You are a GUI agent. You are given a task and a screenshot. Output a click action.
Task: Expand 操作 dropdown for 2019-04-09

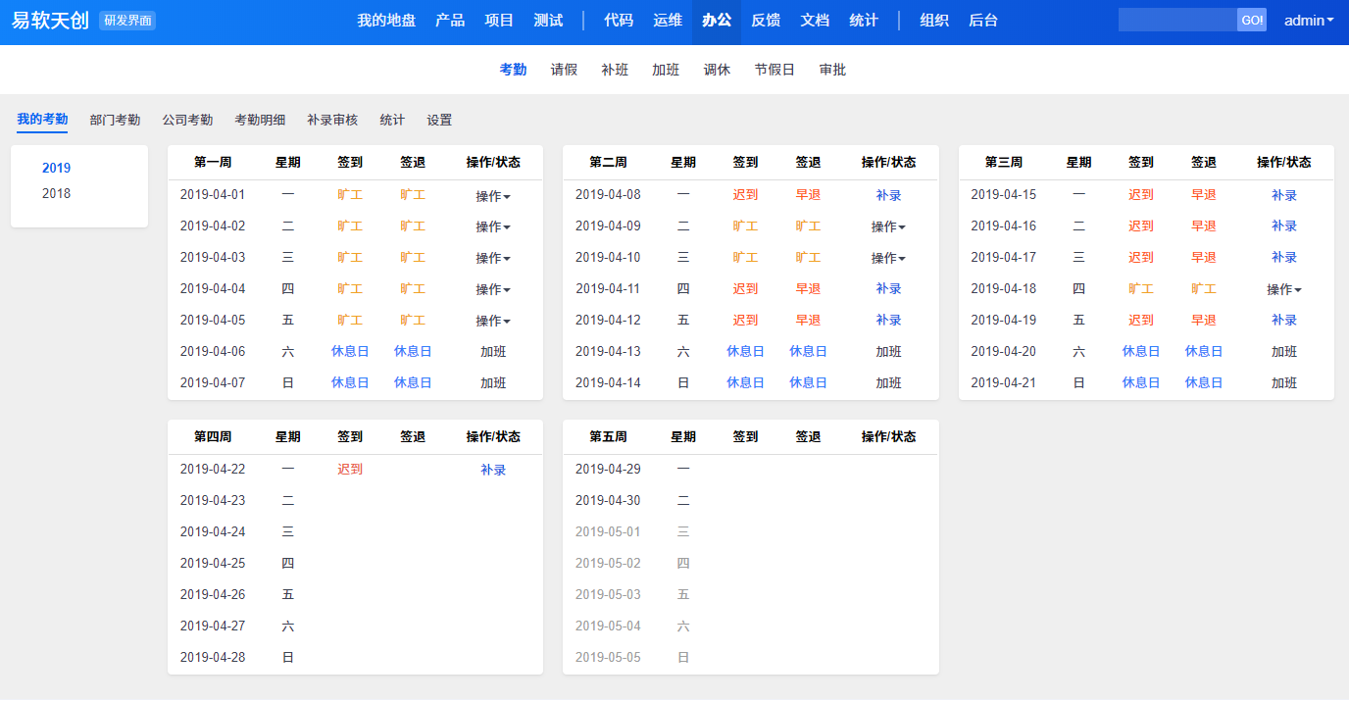(x=888, y=227)
